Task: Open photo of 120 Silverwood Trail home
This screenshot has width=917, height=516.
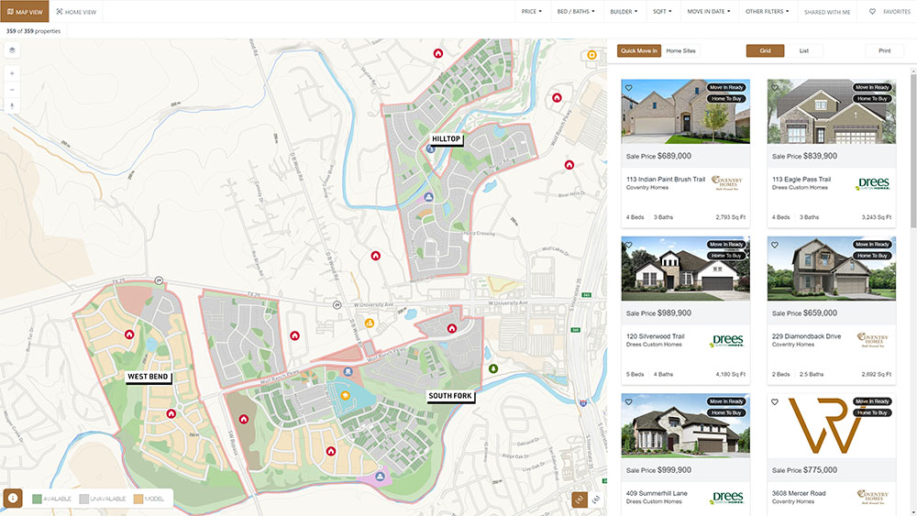Action: [x=685, y=269]
